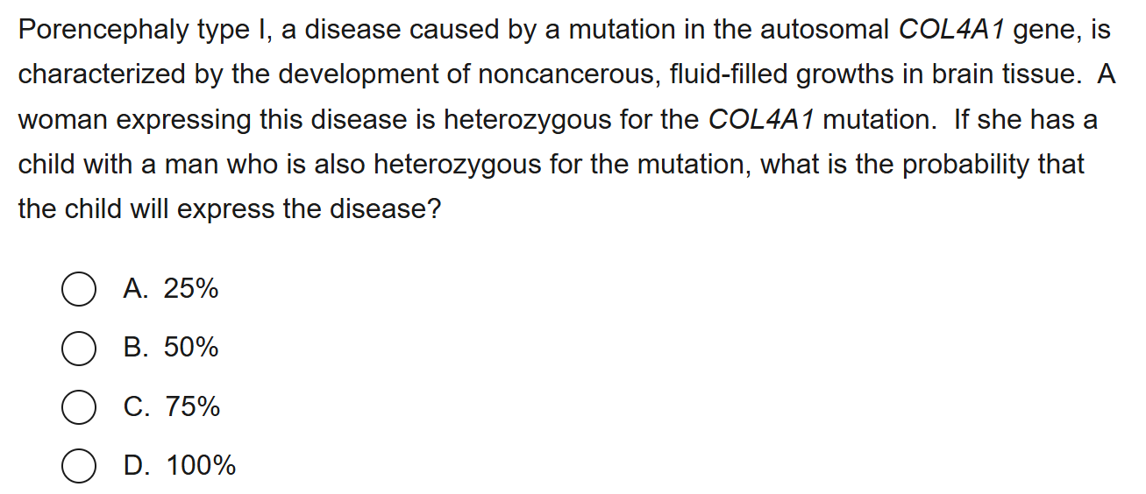Click the "D. 100%" answer label text
This screenshot has height=494, width=1146.
[180, 465]
